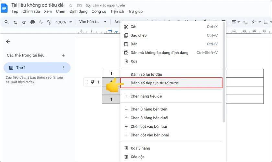Screen dimensions: 272x162
Task: Open the Tệp menu
Action: pos(15,11)
